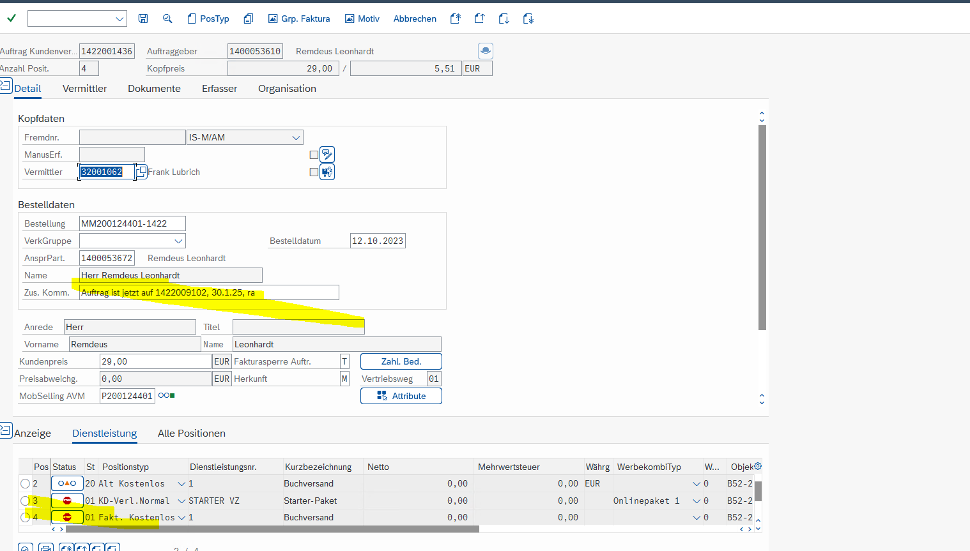
Task: Collapse the lower tab strip panel icon
Action: point(6,430)
